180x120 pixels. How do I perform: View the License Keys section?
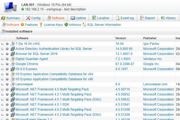51,25
